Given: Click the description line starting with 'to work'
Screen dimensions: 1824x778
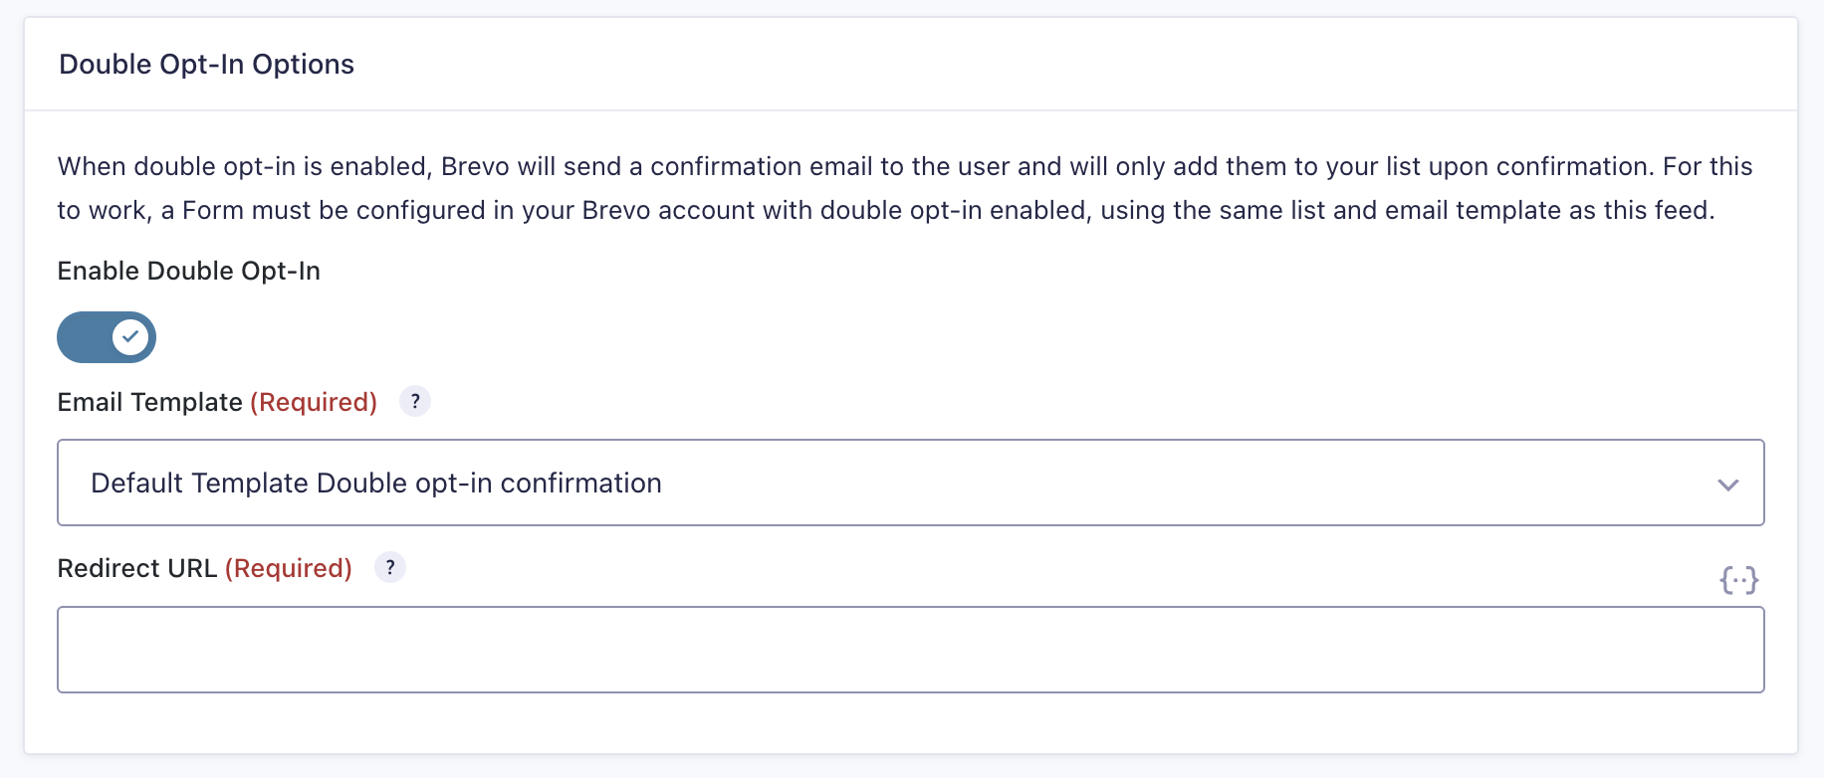Looking at the screenshot, I should [x=886, y=210].
